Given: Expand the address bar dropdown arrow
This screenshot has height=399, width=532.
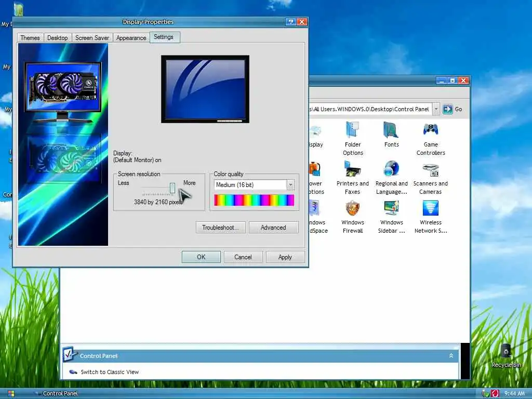Looking at the screenshot, I should [436, 109].
